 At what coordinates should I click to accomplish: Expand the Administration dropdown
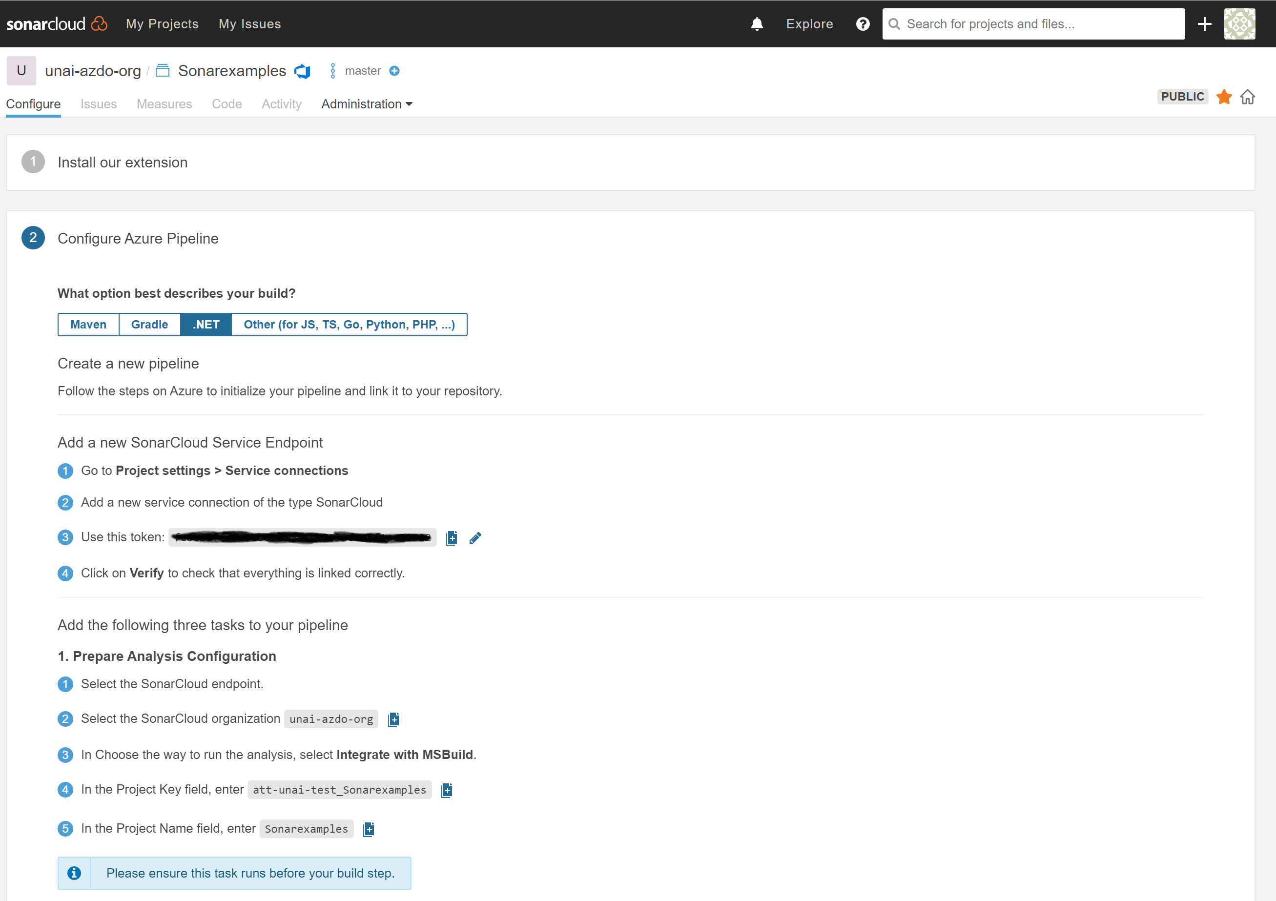(x=366, y=104)
